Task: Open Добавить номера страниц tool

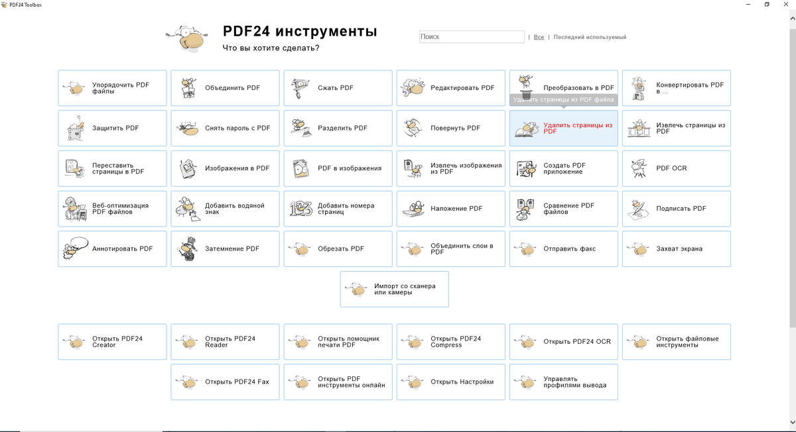Action: point(338,209)
